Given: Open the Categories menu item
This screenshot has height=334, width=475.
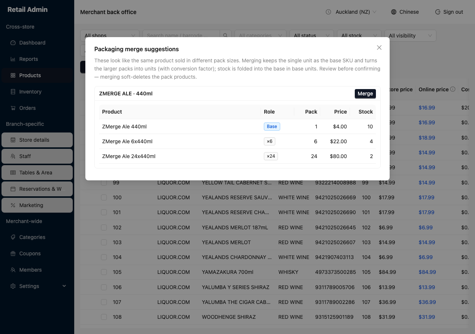Looking at the screenshot, I should pos(37,237).
